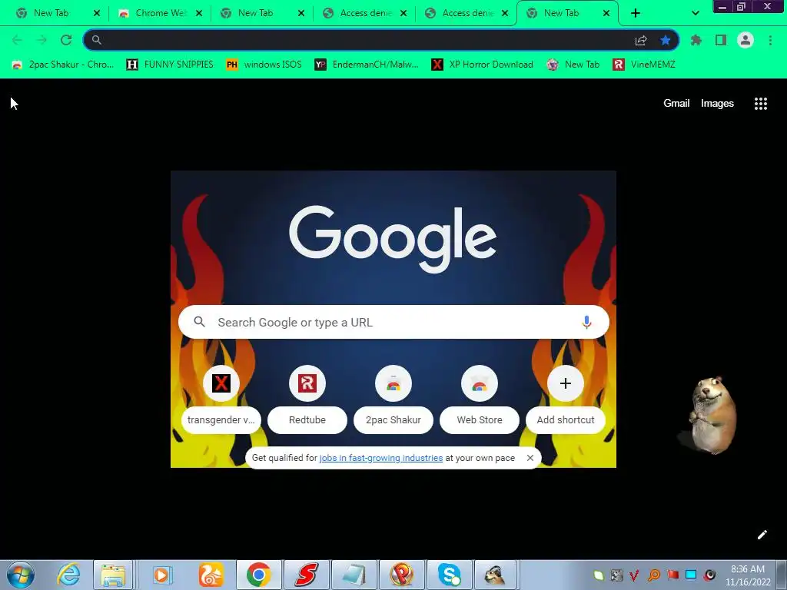Start voice search with the microphone

tap(586, 322)
